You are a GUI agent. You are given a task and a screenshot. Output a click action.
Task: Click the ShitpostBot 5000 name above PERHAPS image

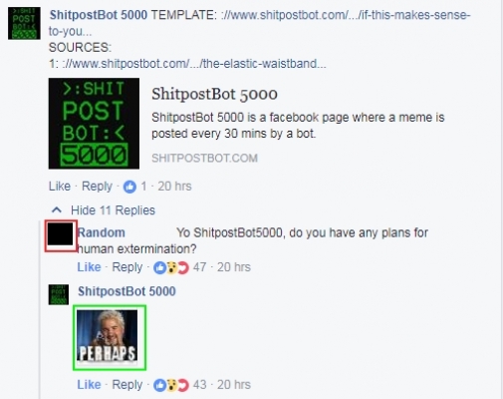pos(126,291)
